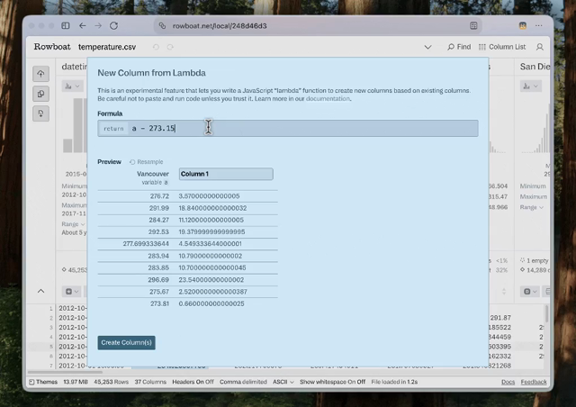Screen dimensions: 576x407
Task: Click the vertical scrollbar of the data table
Action: (x=546, y=313)
